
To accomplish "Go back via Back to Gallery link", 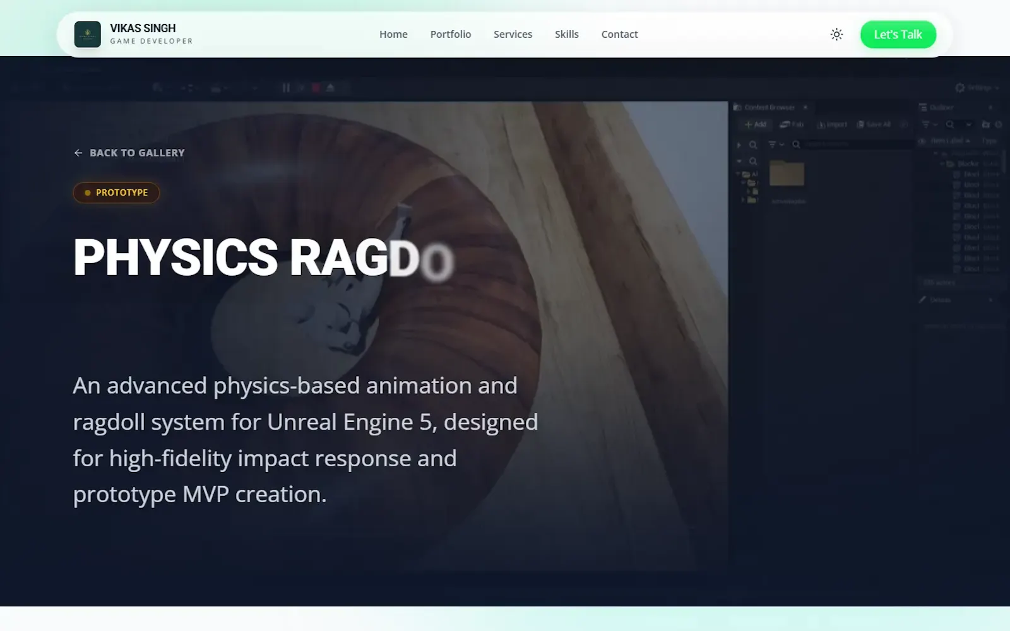I will [x=129, y=153].
